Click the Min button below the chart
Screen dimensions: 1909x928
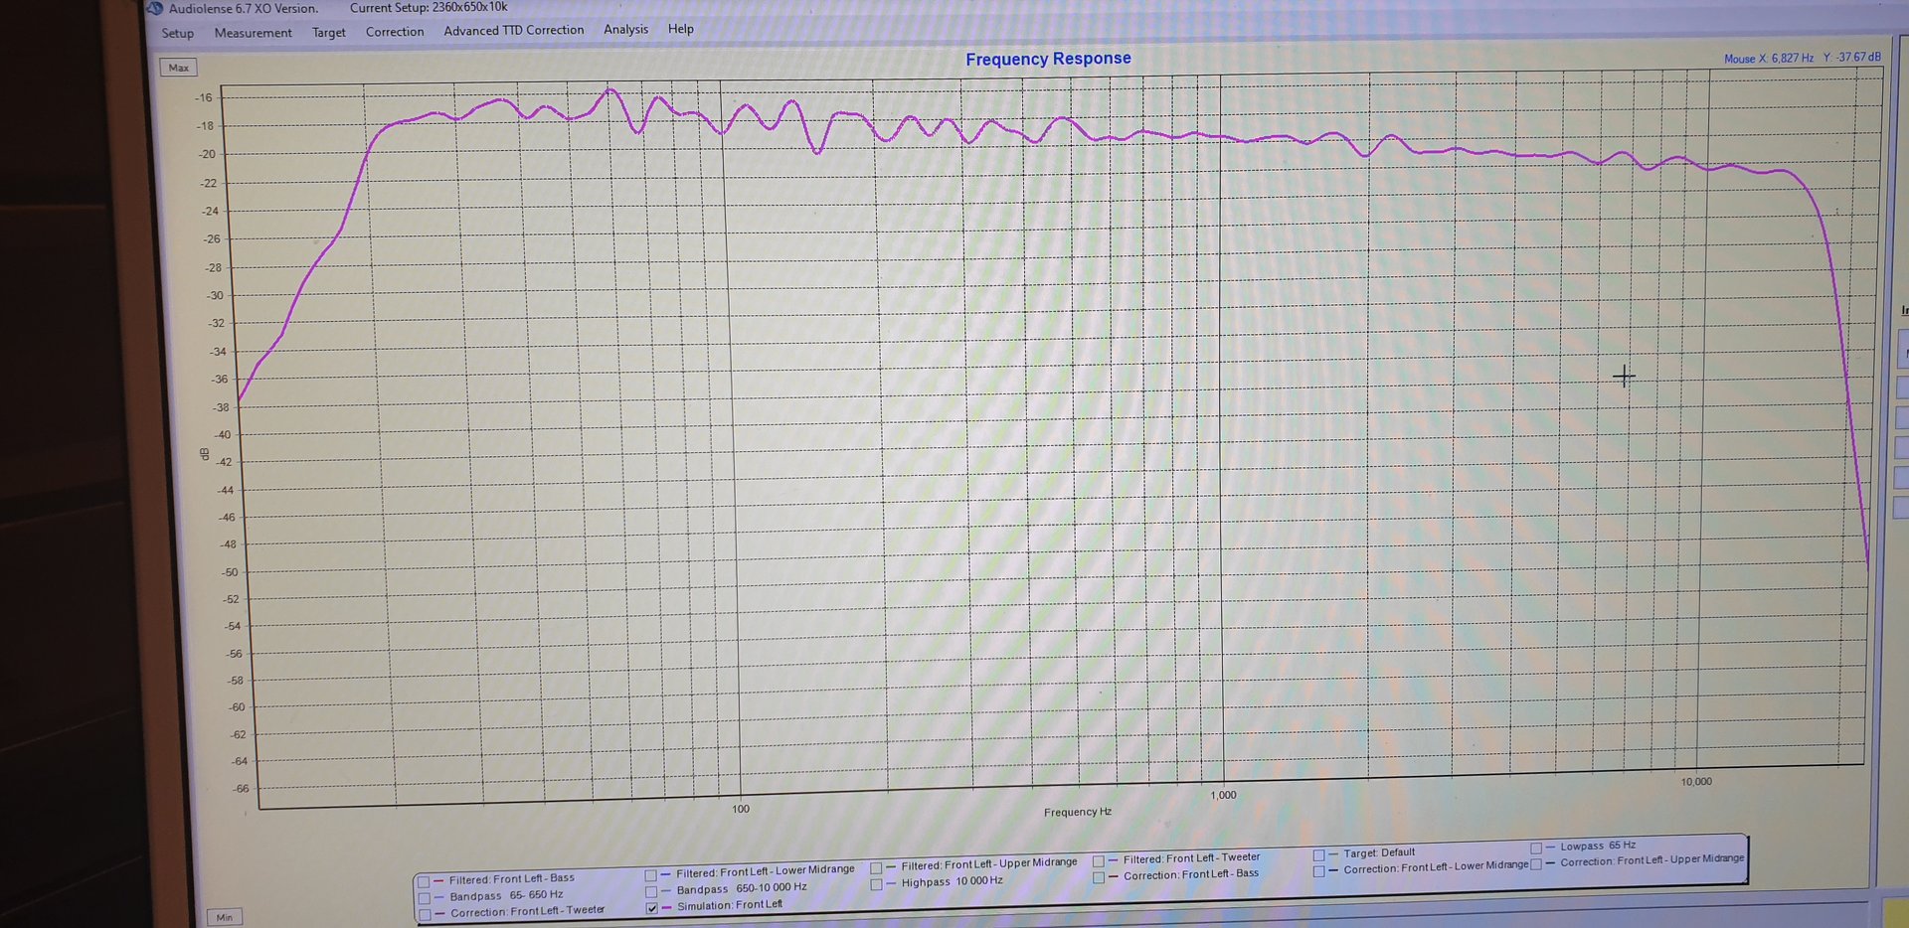pyautogui.click(x=225, y=917)
